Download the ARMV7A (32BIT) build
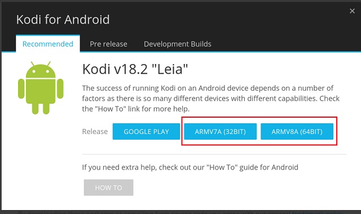 [x=221, y=131]
